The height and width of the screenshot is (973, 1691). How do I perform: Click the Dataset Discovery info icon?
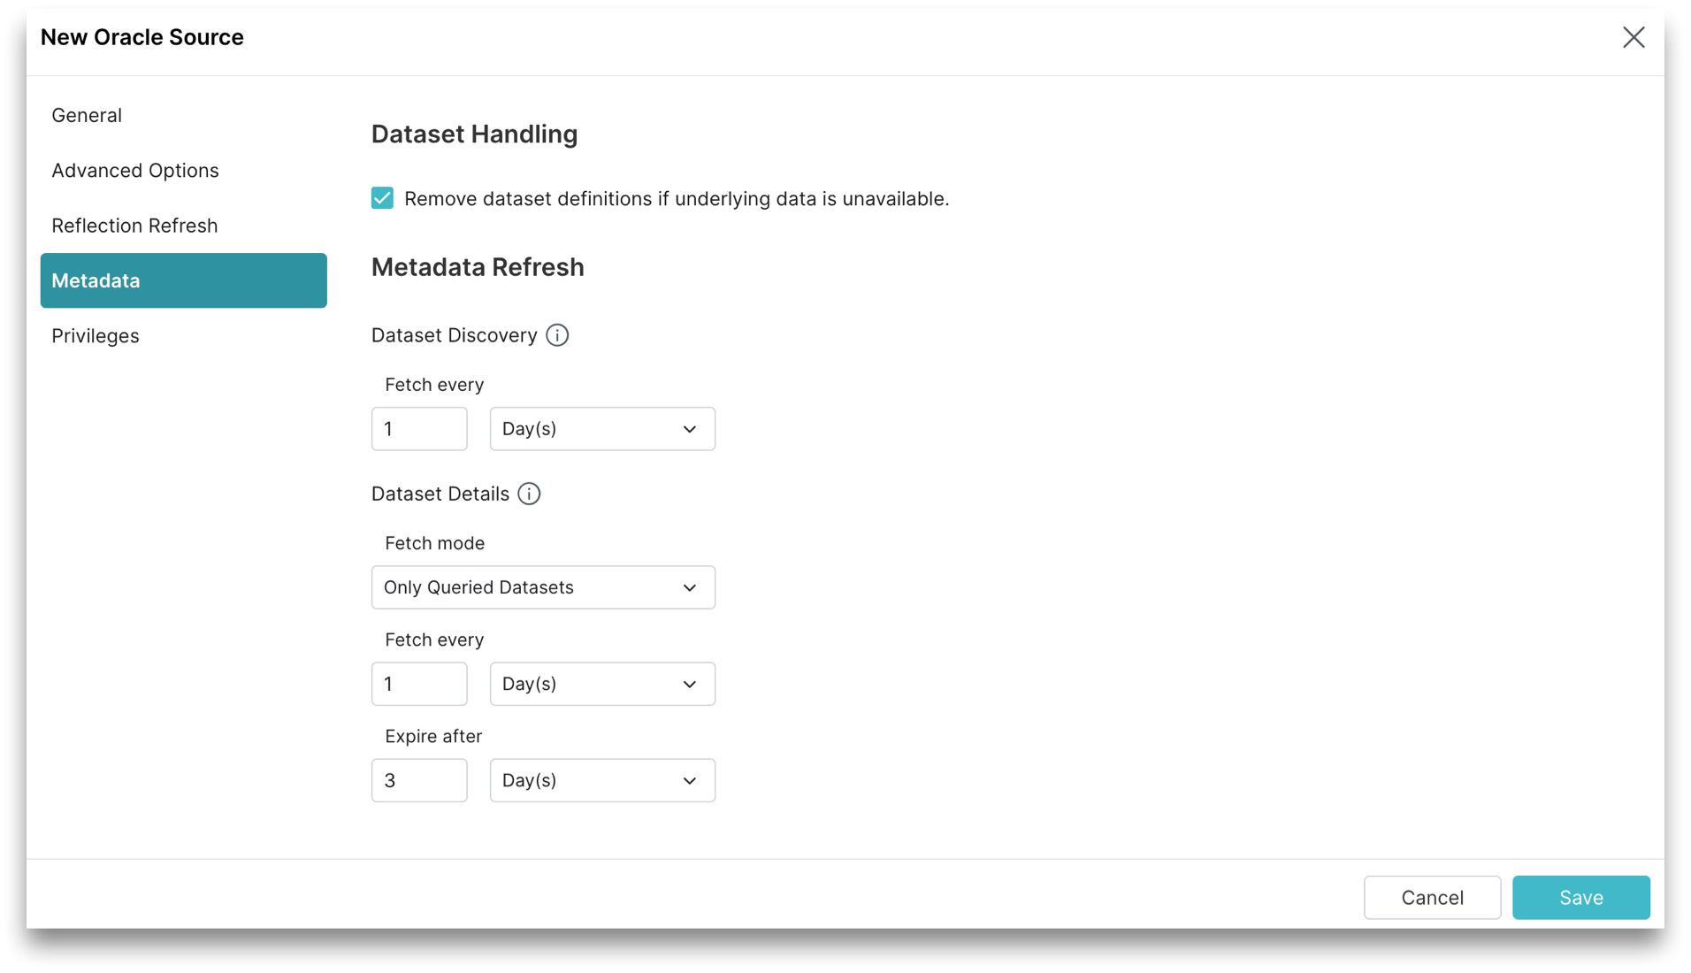(557, 334)
